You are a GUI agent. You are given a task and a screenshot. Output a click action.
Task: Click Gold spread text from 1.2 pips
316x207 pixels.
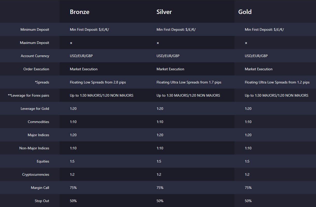(x=277, y=82)
